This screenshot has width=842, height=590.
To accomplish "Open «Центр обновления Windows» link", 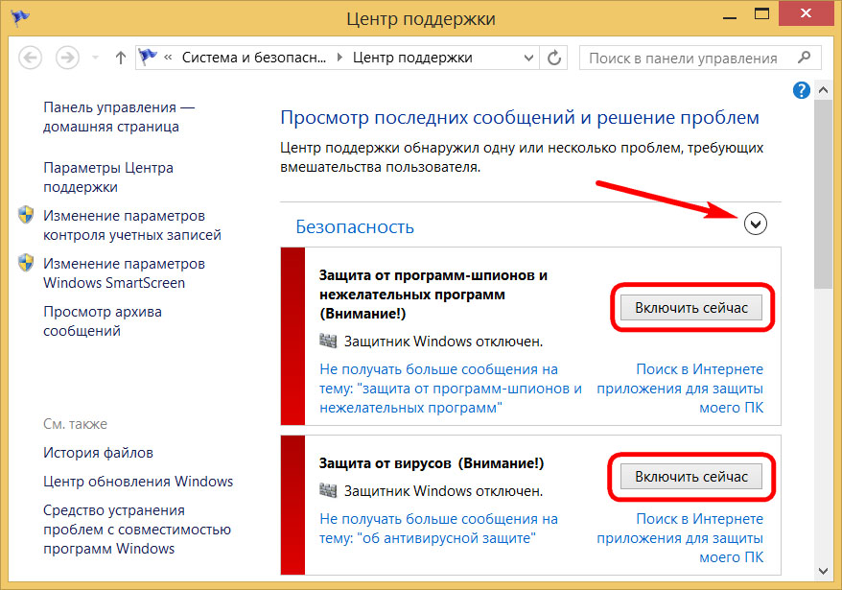I will tap(138, 481).
